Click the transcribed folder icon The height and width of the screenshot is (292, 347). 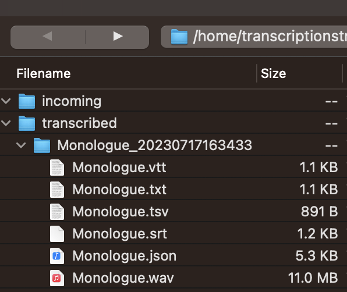(27, 123)
